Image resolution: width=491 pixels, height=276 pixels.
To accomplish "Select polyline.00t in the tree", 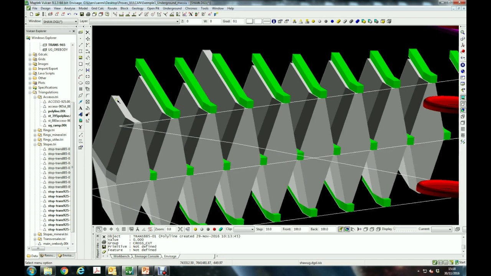I will (56, 111).
